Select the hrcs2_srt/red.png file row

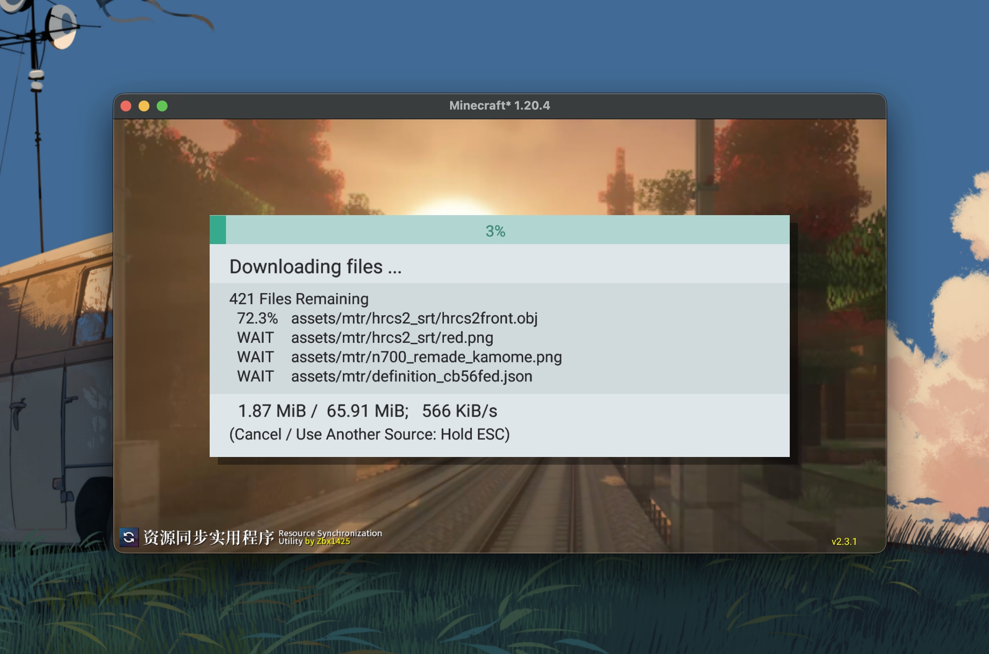coord(392,338)
